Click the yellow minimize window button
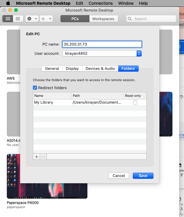 click(x=10, y=10)
